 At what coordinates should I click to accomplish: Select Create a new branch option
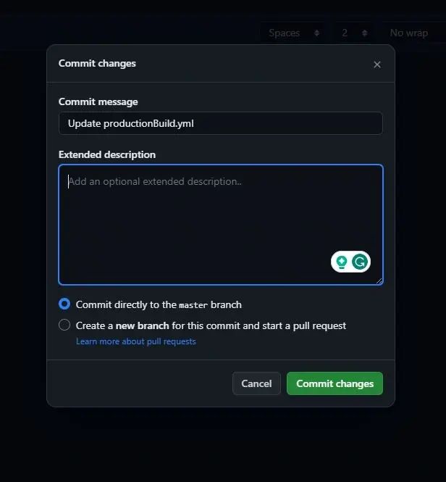64,325
